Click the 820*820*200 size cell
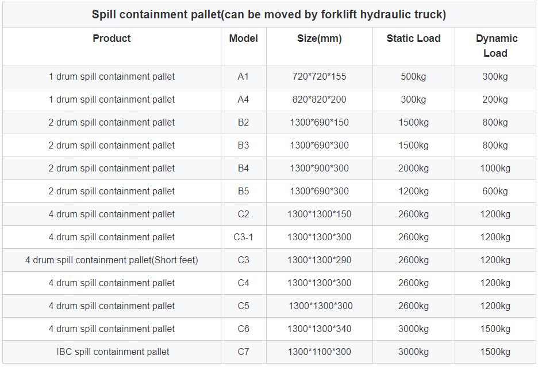538x367 pixels. (319, 99)
